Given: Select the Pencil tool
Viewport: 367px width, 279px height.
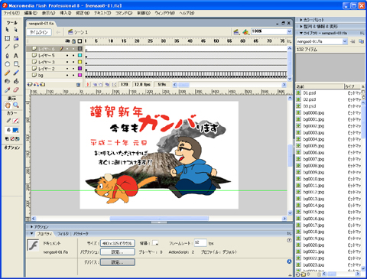Looking at the screenshot, I should pos(7,73).
